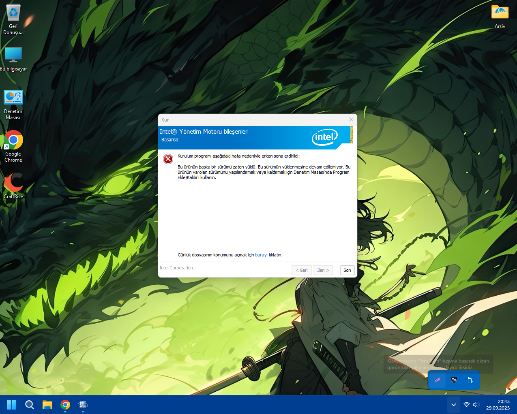Click the Kur title bar text

[x=165, y=120]
